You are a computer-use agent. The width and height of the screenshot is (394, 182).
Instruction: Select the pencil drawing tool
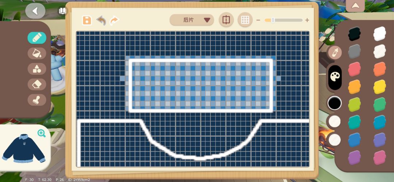click(x=37, y=38)
